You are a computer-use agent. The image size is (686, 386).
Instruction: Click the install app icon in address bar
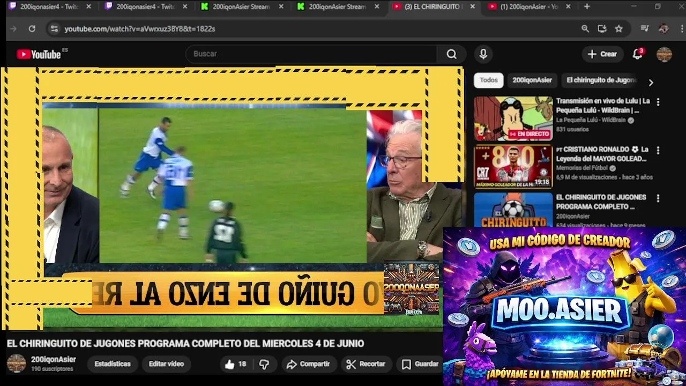coord(602,29)
